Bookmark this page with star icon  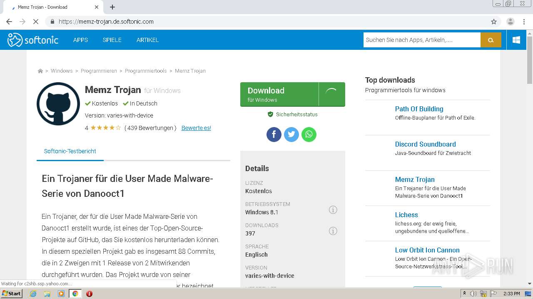coord(494,22)
